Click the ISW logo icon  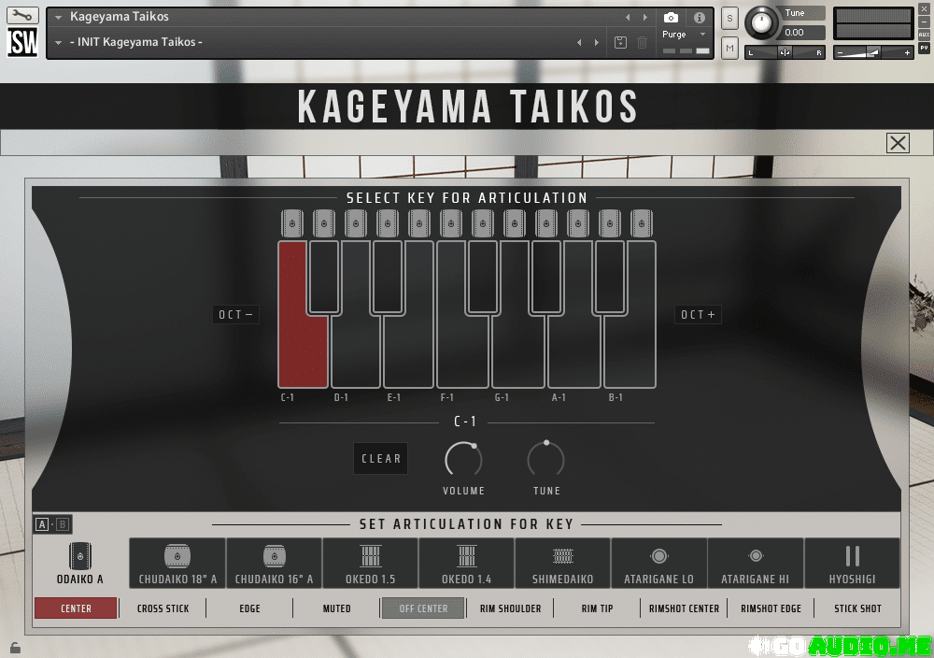click(x=22, y=42)
